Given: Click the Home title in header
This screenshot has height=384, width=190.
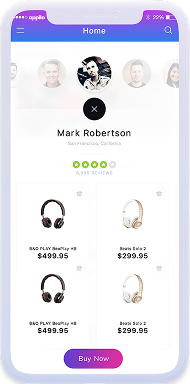Looking at the screenshot, I should pyautogui.click(x=95, y=31).
